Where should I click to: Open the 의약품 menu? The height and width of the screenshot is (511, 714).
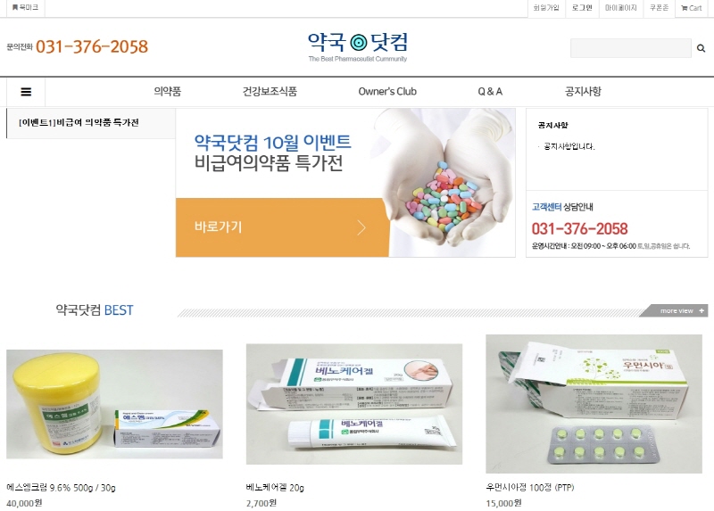pos(167,92)
